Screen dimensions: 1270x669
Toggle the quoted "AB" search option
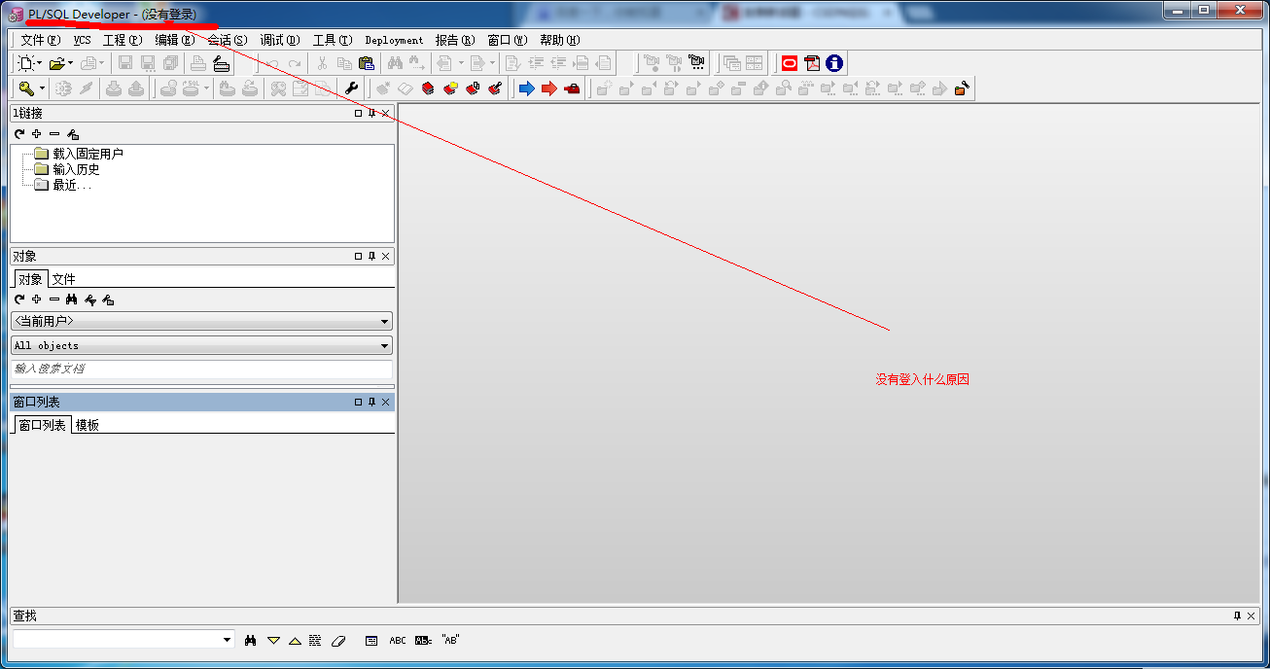(450, 640)
